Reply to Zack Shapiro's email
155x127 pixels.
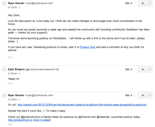[x=143, y=69]
